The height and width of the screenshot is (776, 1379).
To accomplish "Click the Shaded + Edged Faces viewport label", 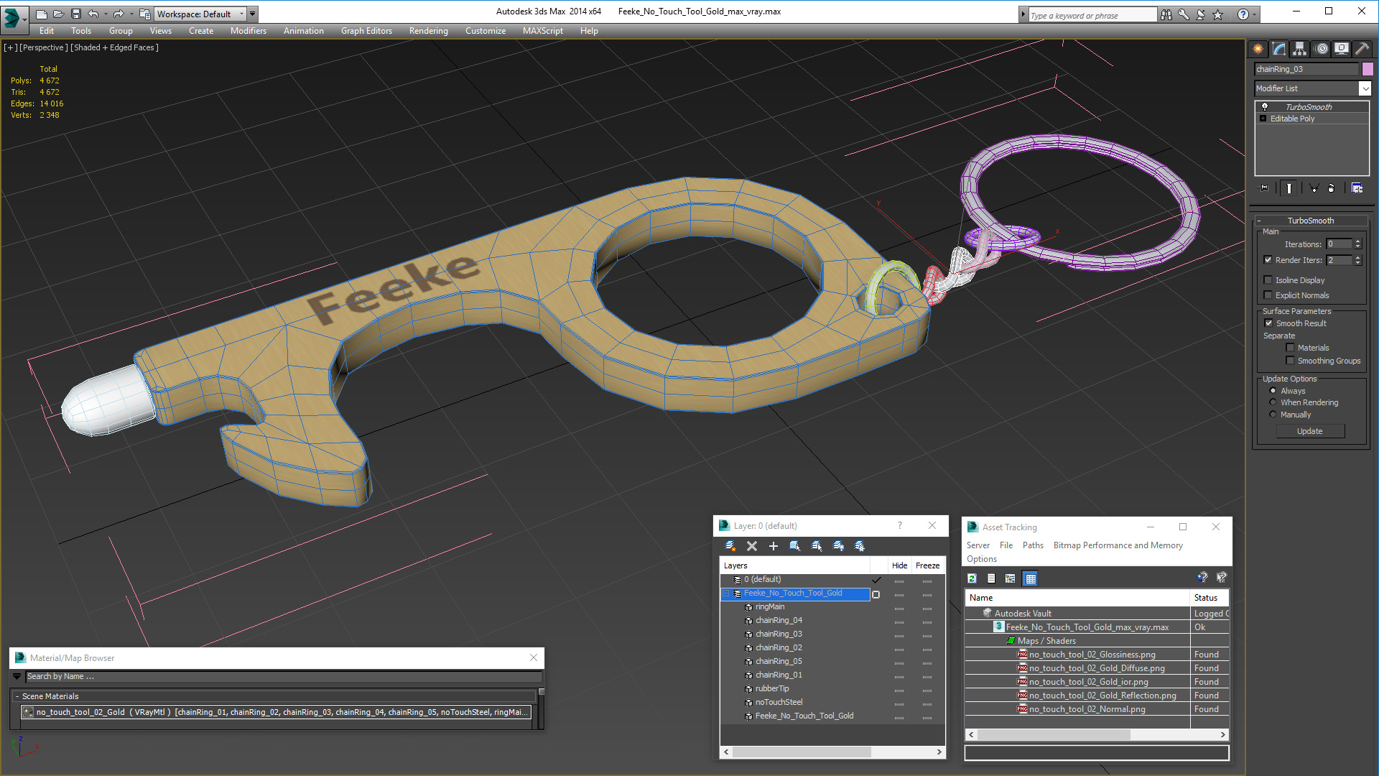I will [114, 47].
